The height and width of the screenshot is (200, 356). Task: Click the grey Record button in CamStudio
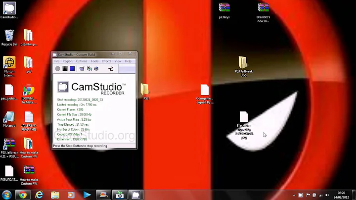point(58,69)
